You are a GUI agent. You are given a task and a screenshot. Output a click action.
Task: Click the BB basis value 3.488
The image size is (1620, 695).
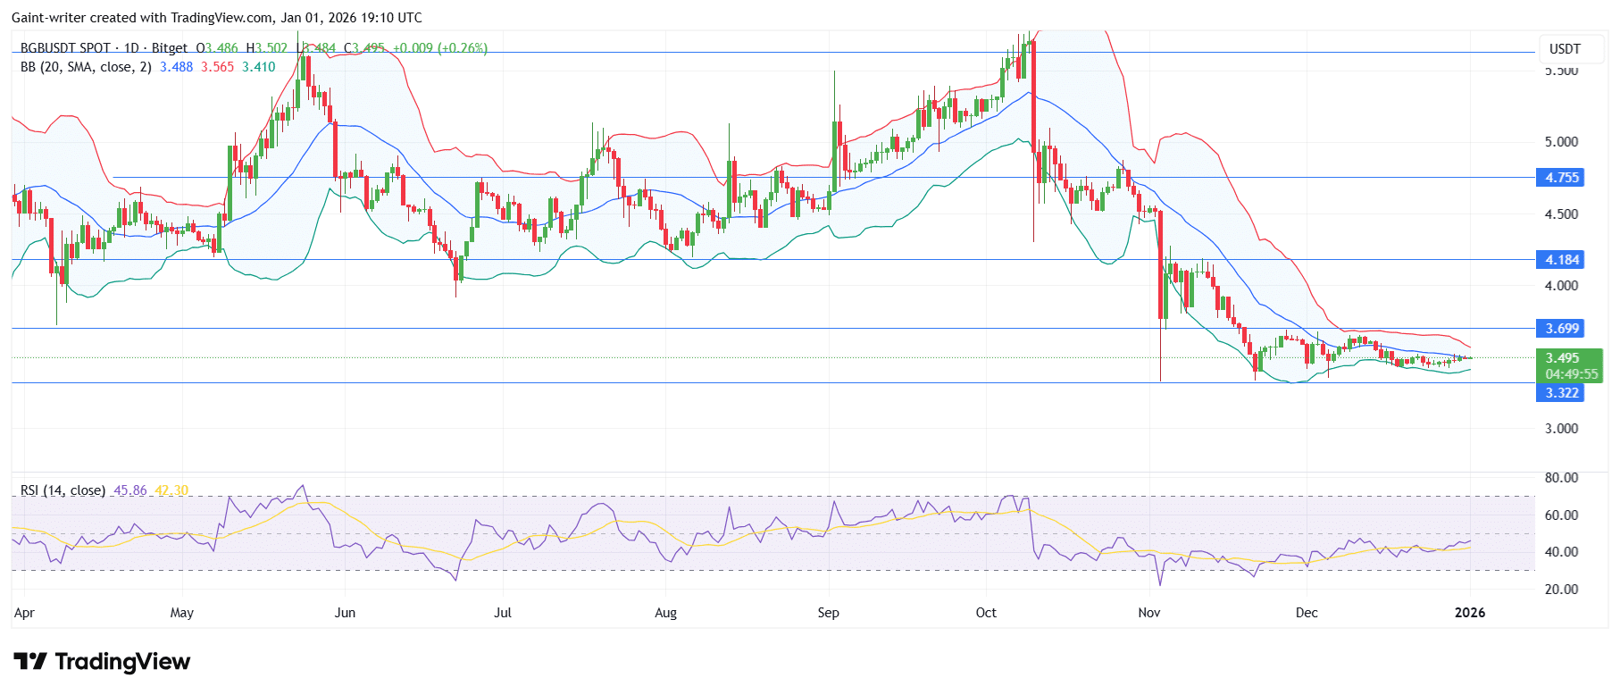176,67
